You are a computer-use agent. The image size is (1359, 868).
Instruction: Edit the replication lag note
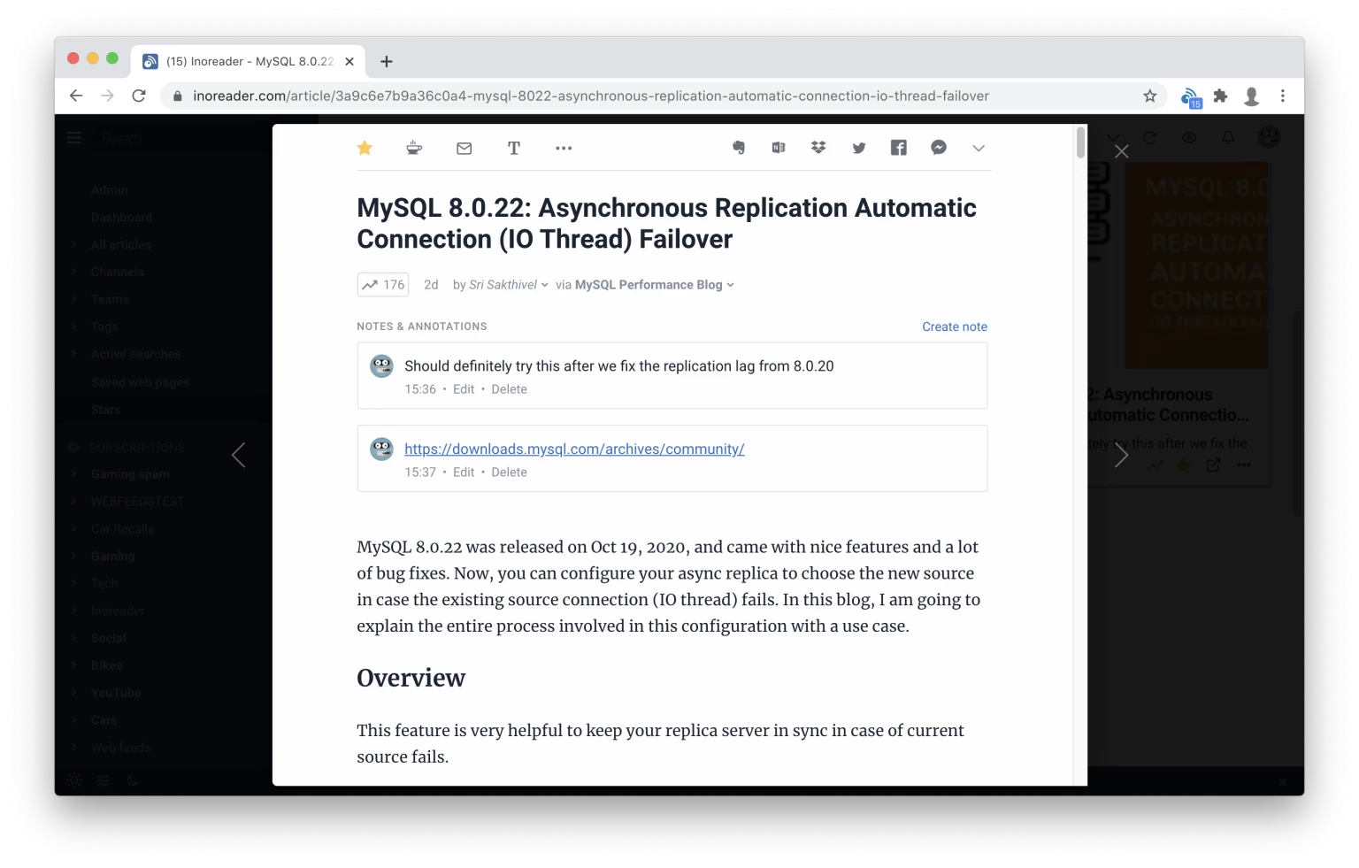(464, 389)
